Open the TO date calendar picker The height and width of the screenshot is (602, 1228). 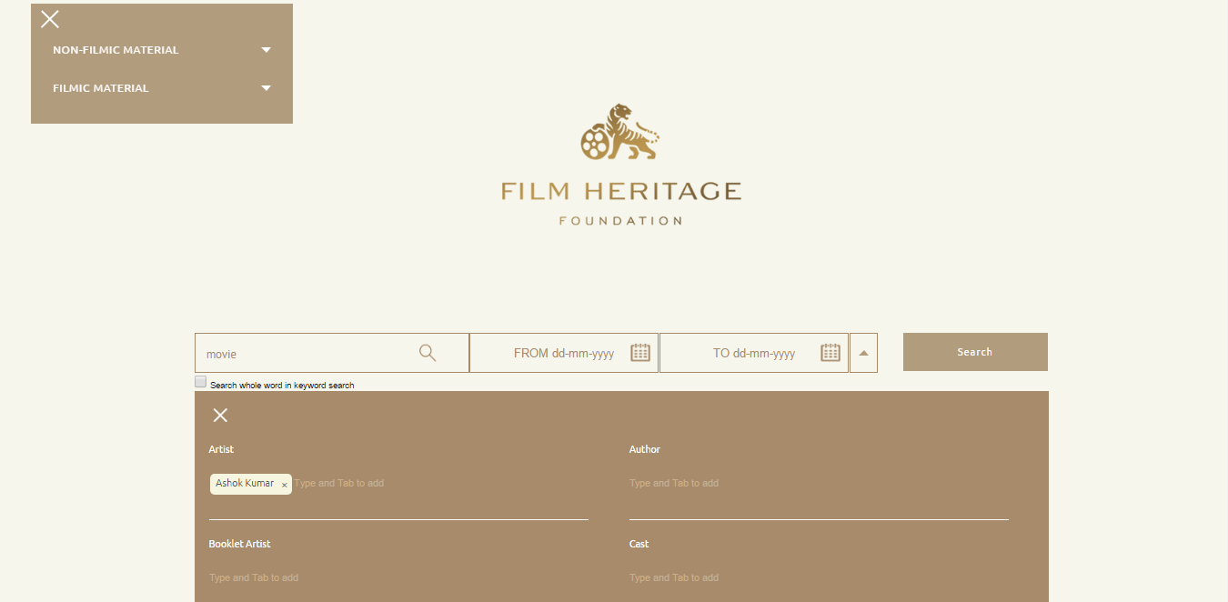tap(830, 353)
